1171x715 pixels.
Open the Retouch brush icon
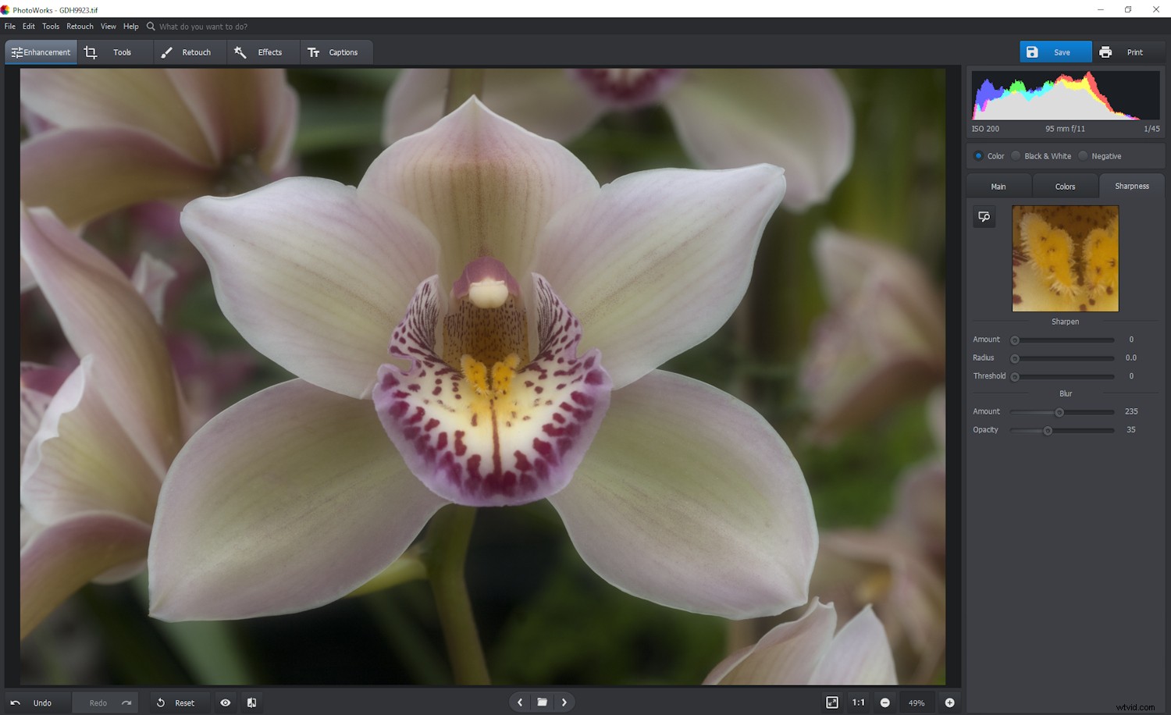166,52
